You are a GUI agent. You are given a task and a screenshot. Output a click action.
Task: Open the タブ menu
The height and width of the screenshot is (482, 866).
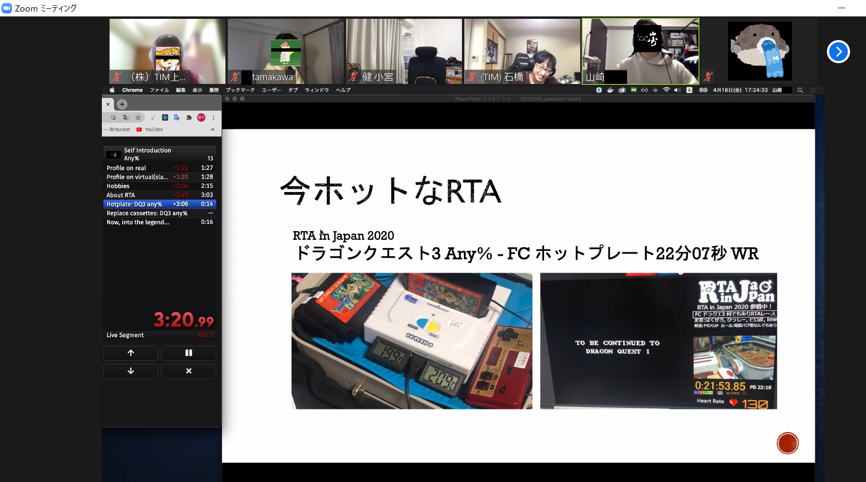coord(293,90)
